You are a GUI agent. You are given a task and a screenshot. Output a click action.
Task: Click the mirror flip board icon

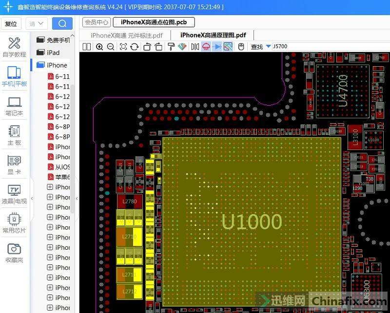coord(195,47)
